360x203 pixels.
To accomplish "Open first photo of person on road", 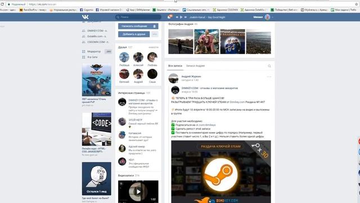I will 181,41.
